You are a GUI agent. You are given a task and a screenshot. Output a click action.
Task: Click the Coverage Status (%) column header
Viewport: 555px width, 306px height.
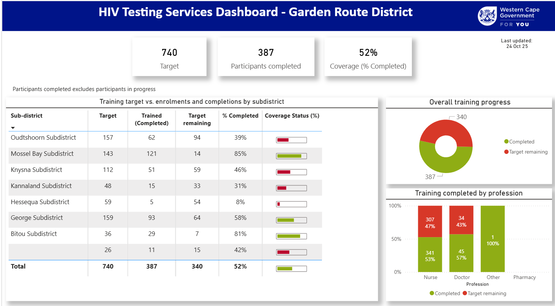292,116
